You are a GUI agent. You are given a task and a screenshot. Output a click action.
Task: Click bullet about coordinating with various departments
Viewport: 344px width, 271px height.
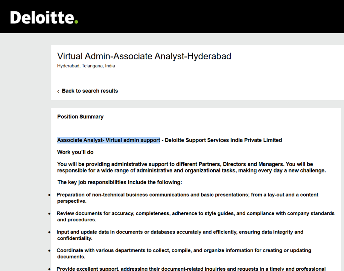point(184,254)
